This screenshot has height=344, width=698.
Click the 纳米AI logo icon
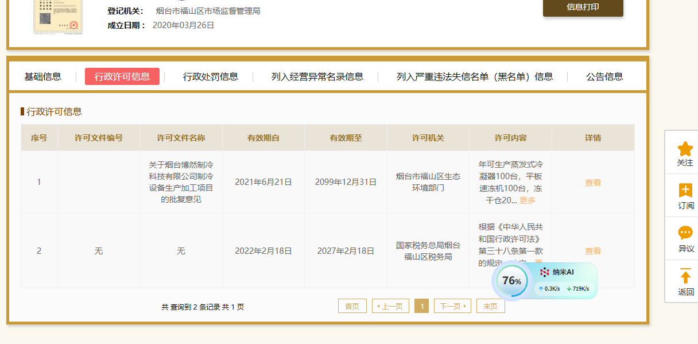point(545,272)
